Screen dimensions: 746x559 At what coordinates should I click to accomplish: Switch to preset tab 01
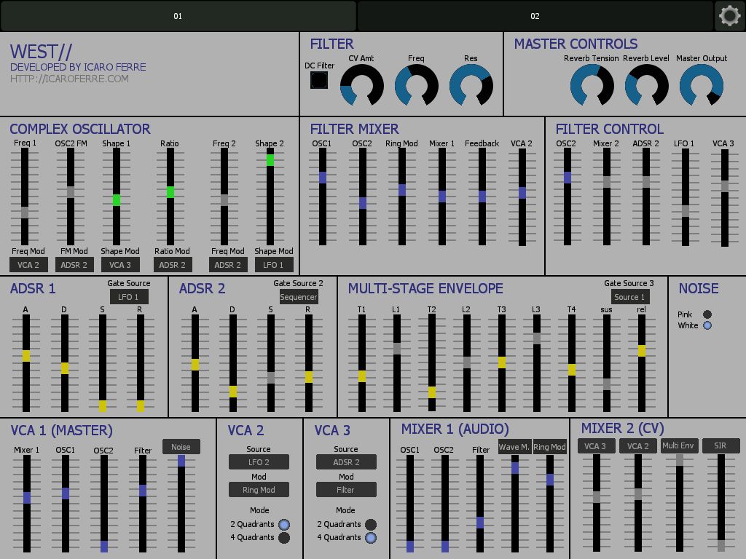(x=178, y=16)
